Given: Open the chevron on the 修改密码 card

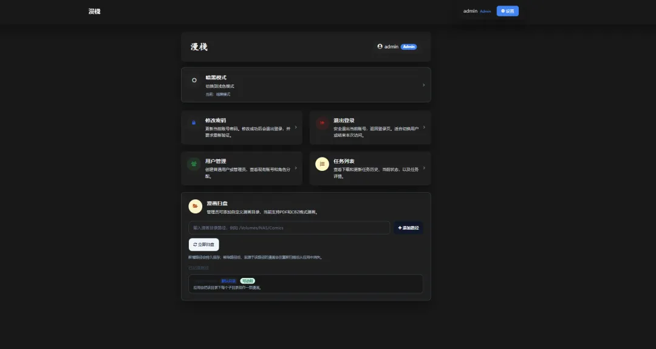Looking at the screenshot, I should click(296, 127).
